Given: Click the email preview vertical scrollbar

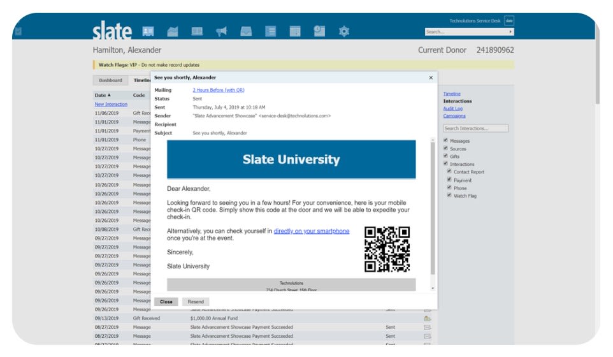Looking at the screenshot, I should [x=433, y=208].
